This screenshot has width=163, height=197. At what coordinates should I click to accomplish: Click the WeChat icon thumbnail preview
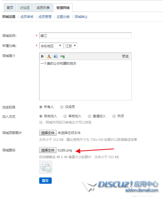coord(46,167)
